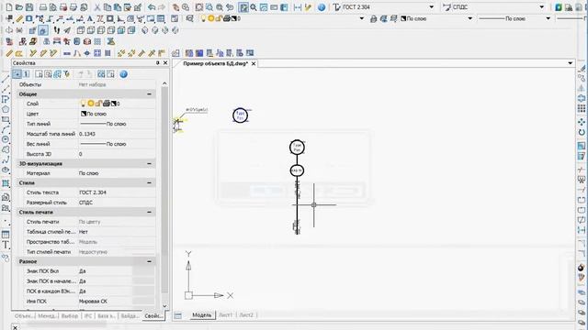Screen dimensions: 588x330
Task: Redo action with the forward arrow
Action: 162,7
